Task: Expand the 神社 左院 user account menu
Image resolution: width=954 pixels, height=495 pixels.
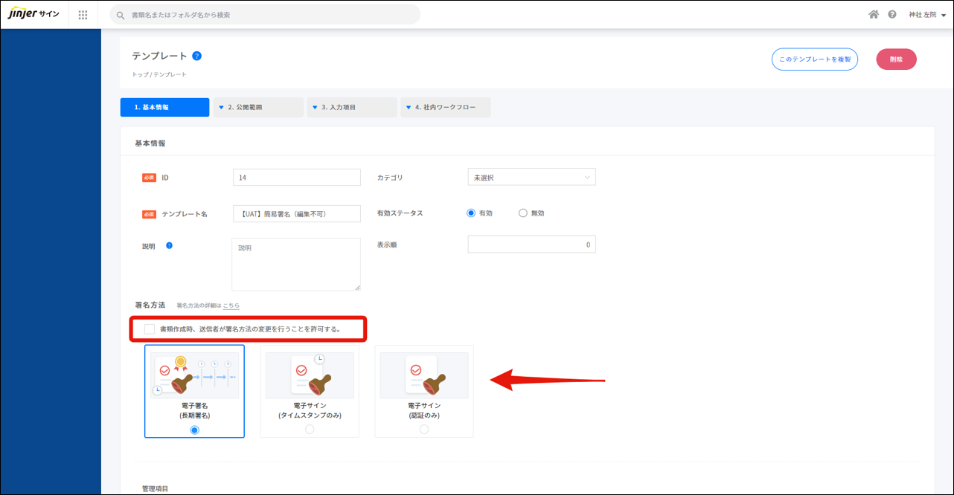Action: pyautogui.click(x=926, y=15)
